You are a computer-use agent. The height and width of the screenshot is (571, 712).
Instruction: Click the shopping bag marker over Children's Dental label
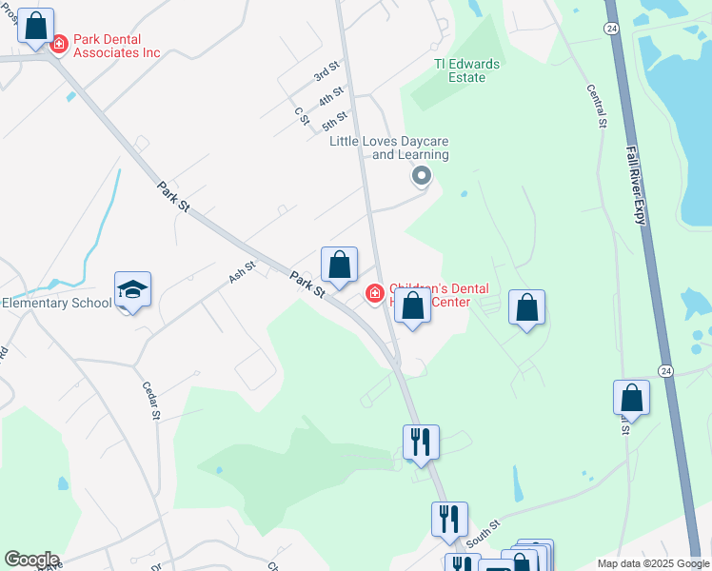pos(413,307)
